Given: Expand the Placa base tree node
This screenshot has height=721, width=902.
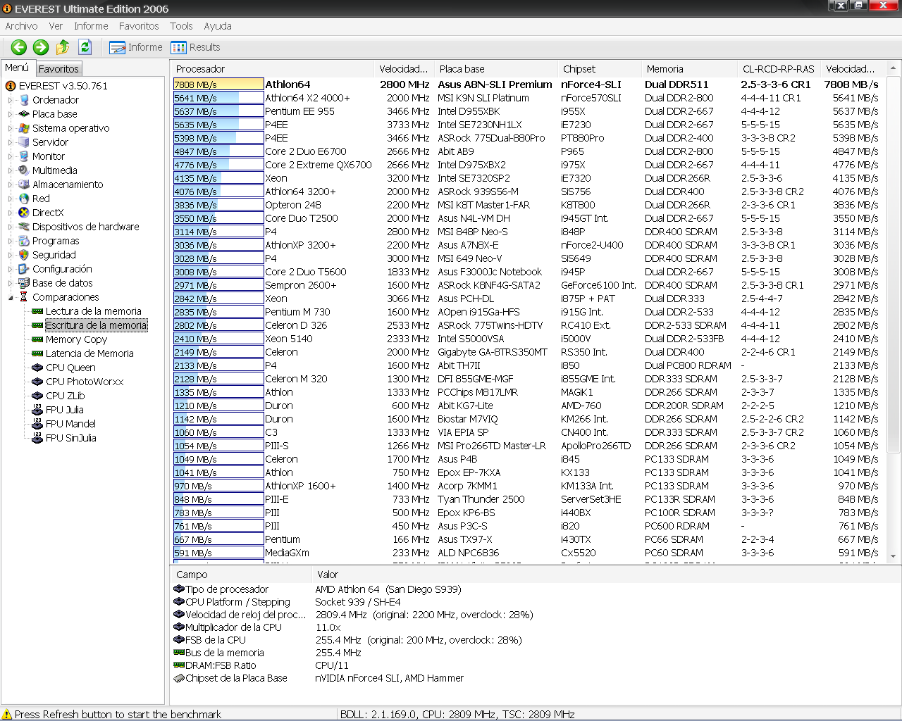Looking at the screenshot, I should (x=11, y=114).
